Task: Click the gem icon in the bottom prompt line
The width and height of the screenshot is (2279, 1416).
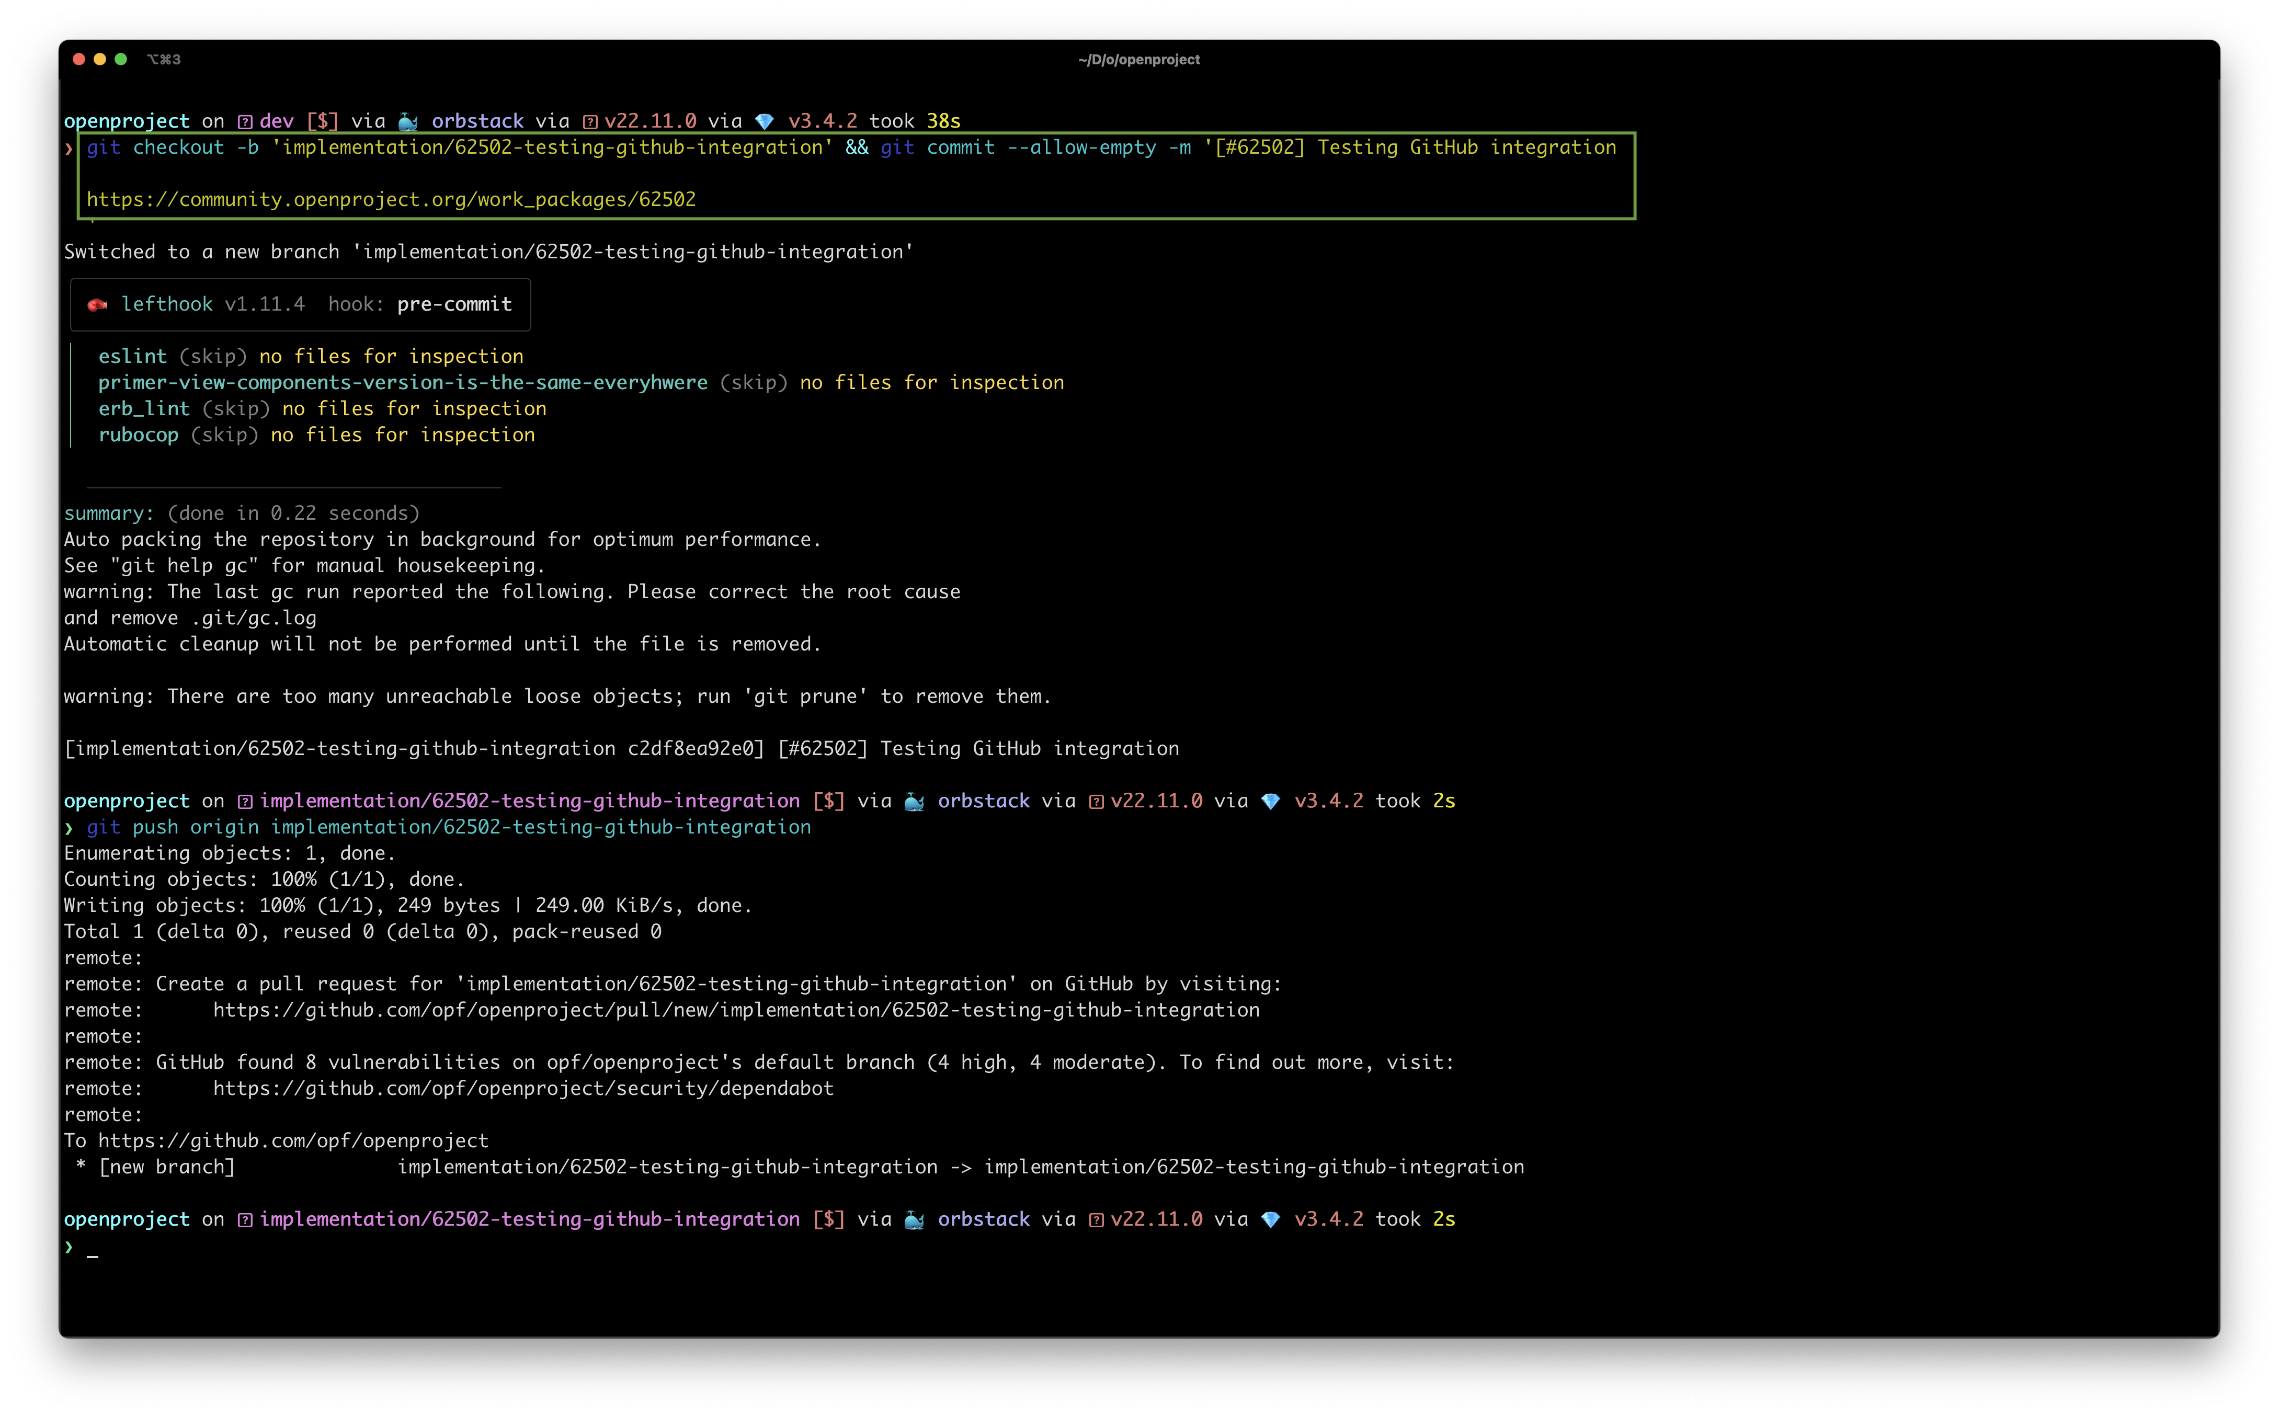Action: (1271, 1219)
